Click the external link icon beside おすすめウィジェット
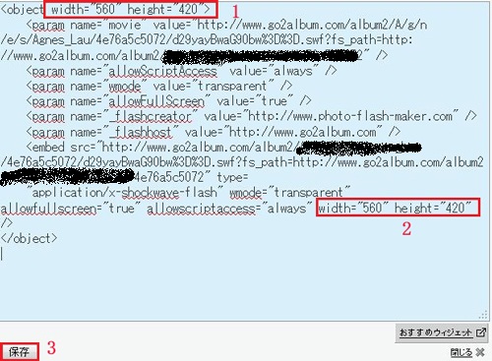Image resolution: width=492 pixels, height=361 pixels. click(x=480, y=332)
